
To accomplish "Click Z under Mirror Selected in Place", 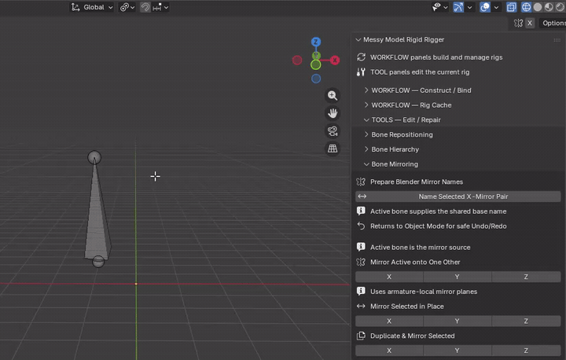I will pyautogui.click(x=526, y=321).
